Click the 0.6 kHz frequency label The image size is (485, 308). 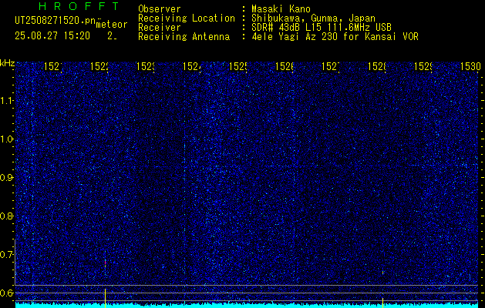6,293
